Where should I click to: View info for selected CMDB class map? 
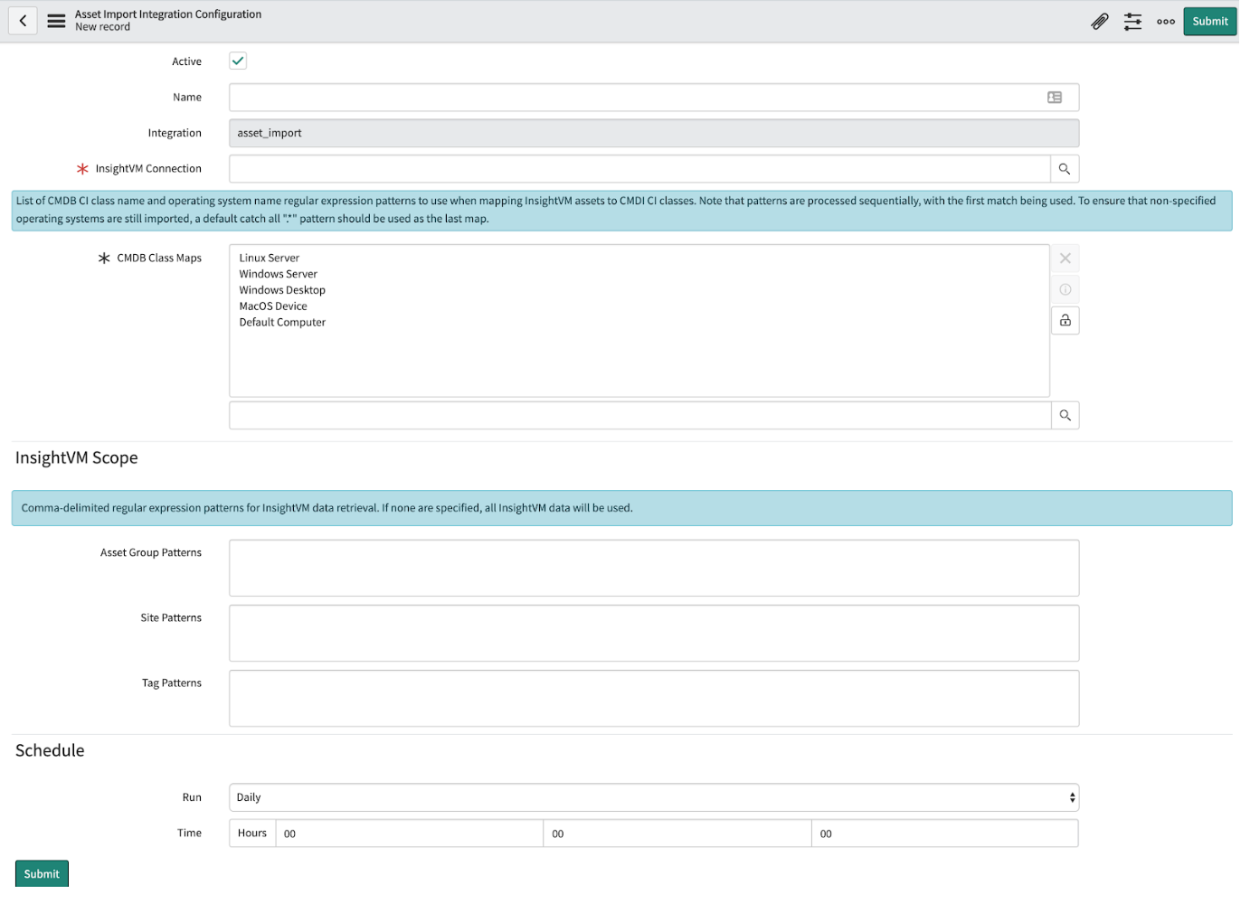click(1065, 289)
